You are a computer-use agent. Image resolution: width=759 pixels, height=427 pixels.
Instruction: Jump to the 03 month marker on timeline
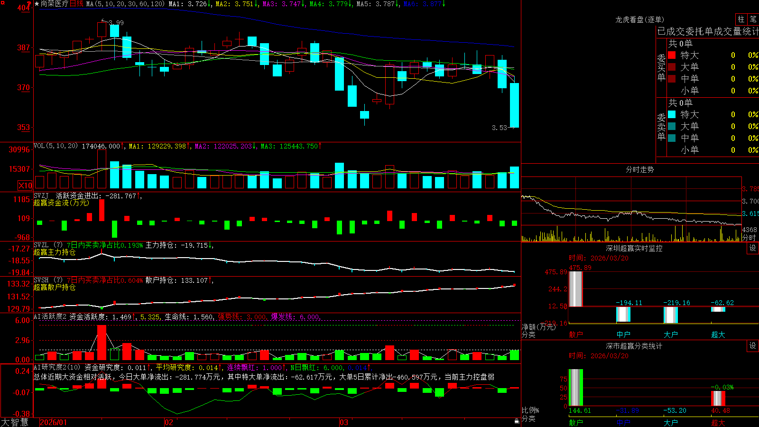[344, 422]
